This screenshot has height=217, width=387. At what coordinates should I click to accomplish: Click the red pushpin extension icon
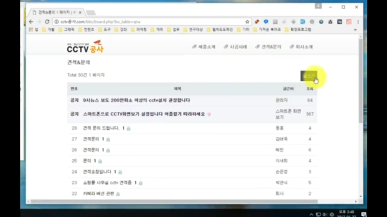pyautogui.click(x=256, y=22)
